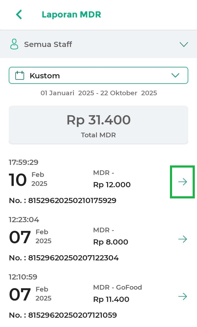Open details arrow for GoFood Rp 11.400

182,296
